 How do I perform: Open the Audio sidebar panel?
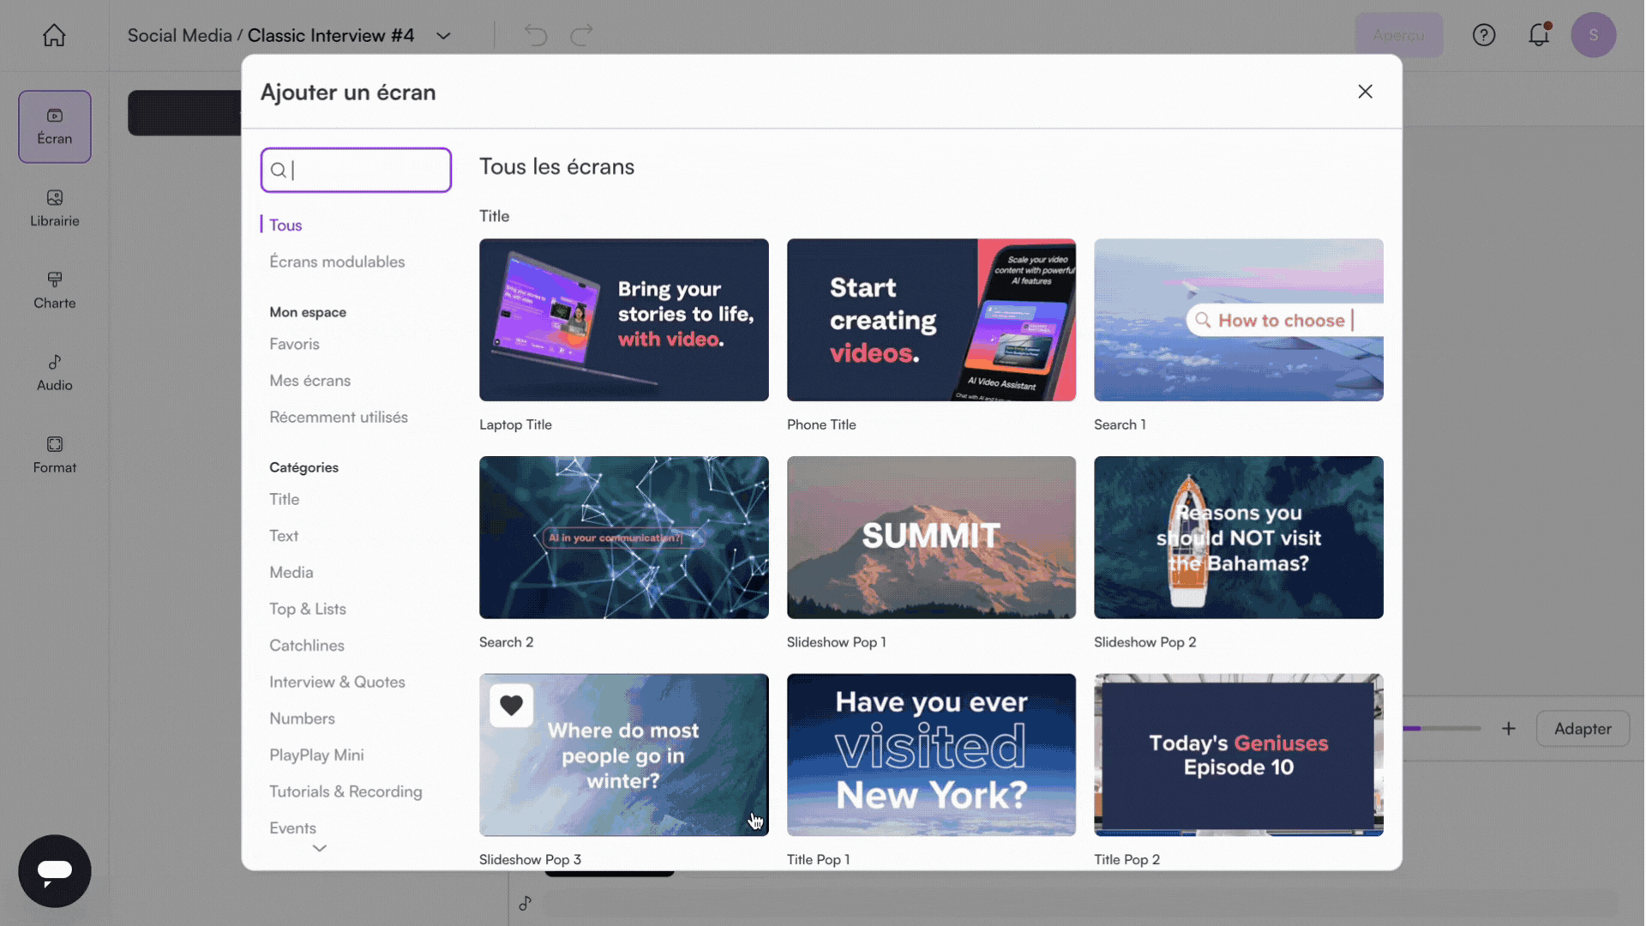[54, 373]
